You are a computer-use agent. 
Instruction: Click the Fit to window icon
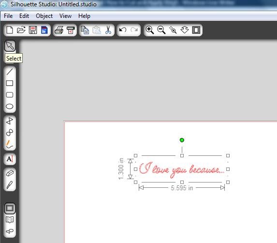point(196,30)
